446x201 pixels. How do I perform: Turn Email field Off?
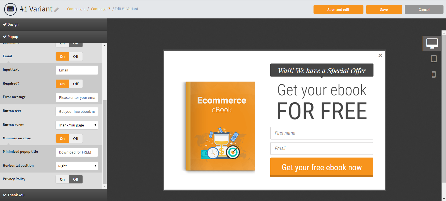pos(76,56)
